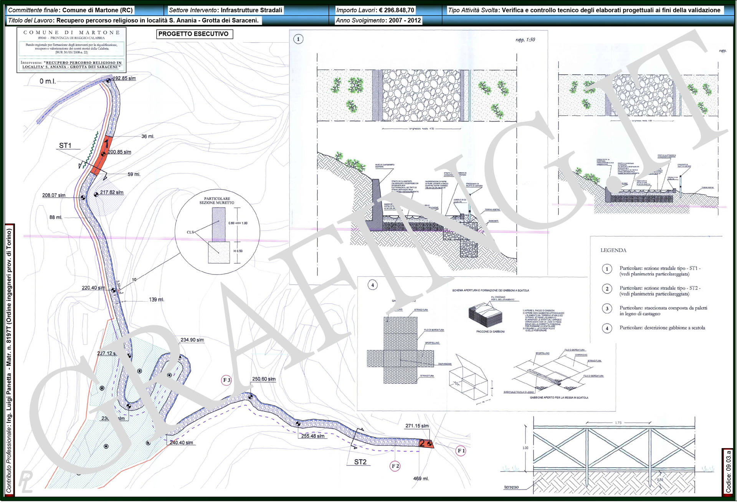Click the ST1 section label
737x503 pixels.
pos(65,146)
